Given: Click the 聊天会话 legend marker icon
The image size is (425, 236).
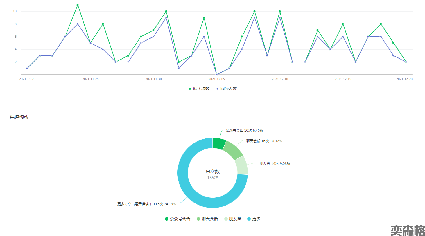Looking at the screenshot, I should (x=198, y=219).
